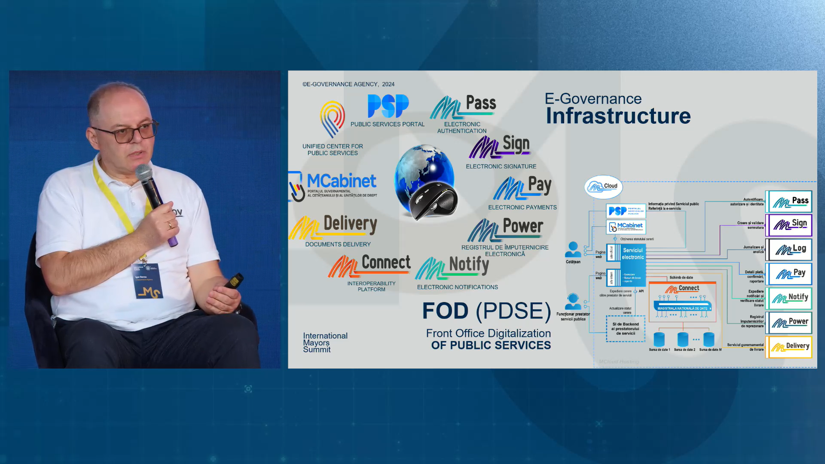Click the "Jurnalizare și analiză" label
Viewport: 825px width, 464px height.
click(754, 250)
